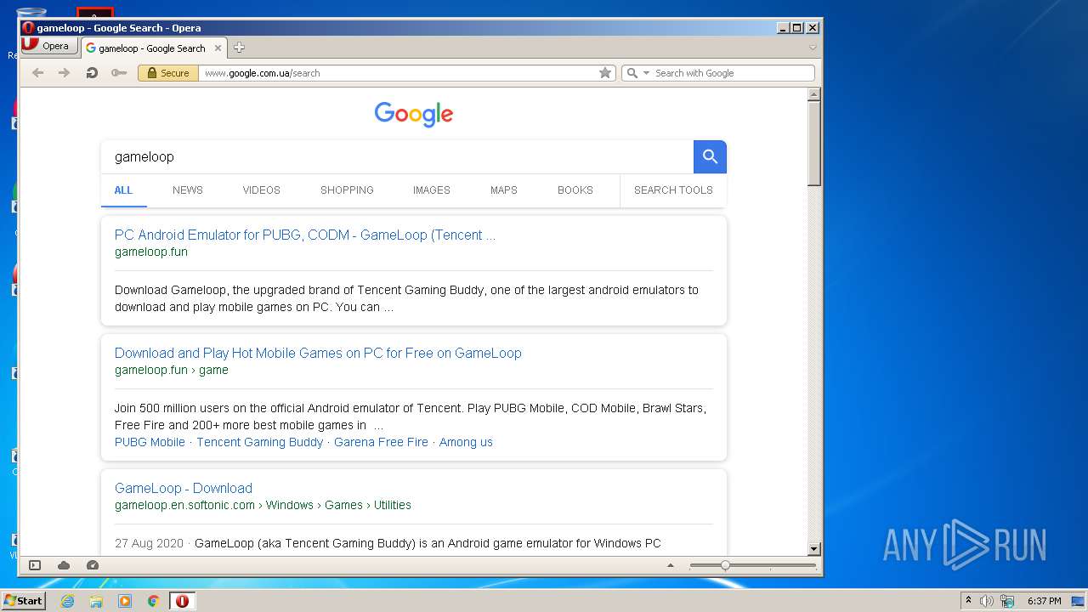Toggle Opera Turbo speedometer icon
1088x612 pixels.
click(93, 565)
